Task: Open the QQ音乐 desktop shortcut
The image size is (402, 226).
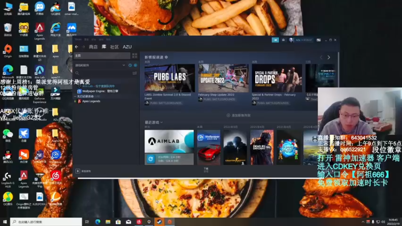Action: click(8, 199)
